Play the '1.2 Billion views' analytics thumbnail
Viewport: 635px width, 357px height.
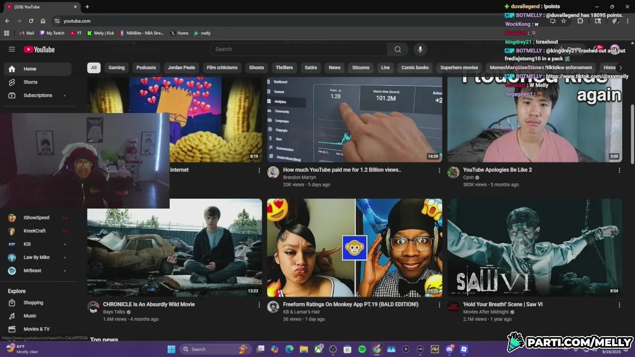pyautogui.click(x=355, y=119)
